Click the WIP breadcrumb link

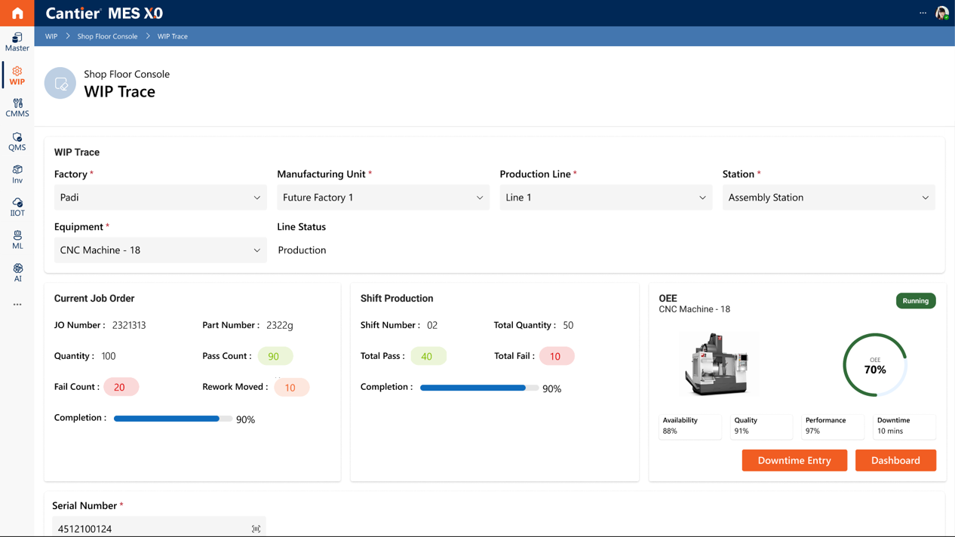point(51,36)
